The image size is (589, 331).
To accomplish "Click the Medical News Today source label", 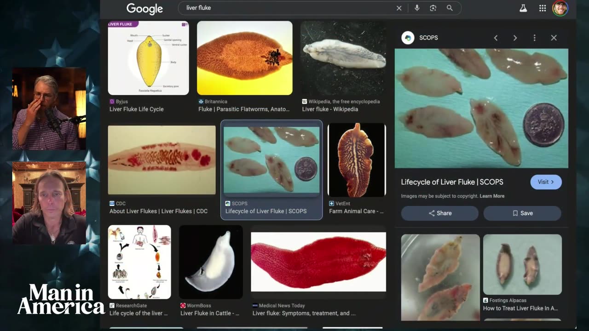I will (282, 306).
